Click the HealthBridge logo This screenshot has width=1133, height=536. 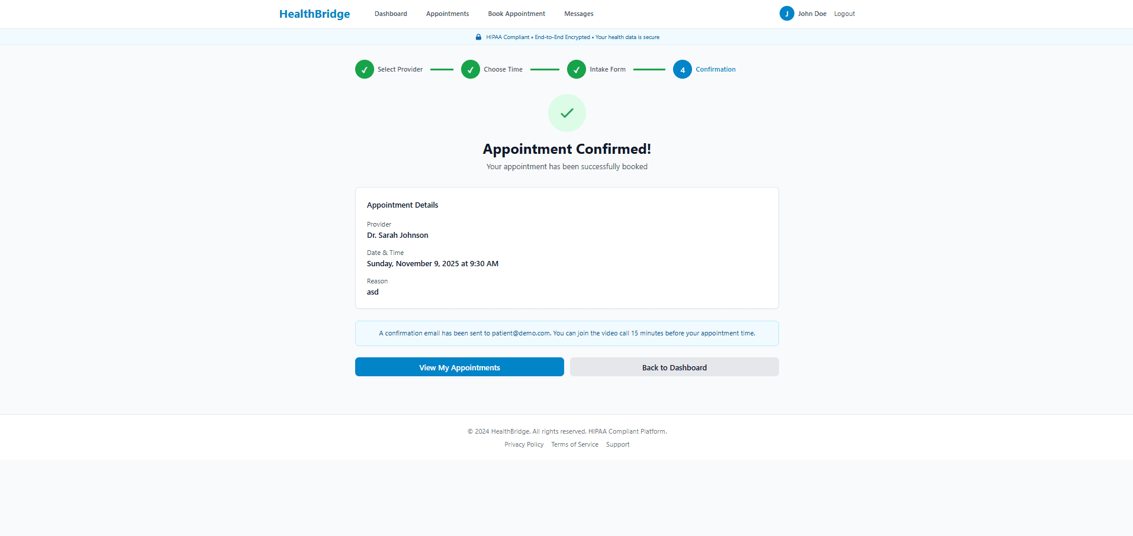(314, 14)
